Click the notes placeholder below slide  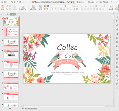click(31, 109)
